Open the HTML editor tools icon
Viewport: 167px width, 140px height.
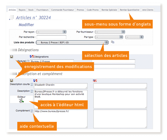pyautogui.click(x=21, y=101)
